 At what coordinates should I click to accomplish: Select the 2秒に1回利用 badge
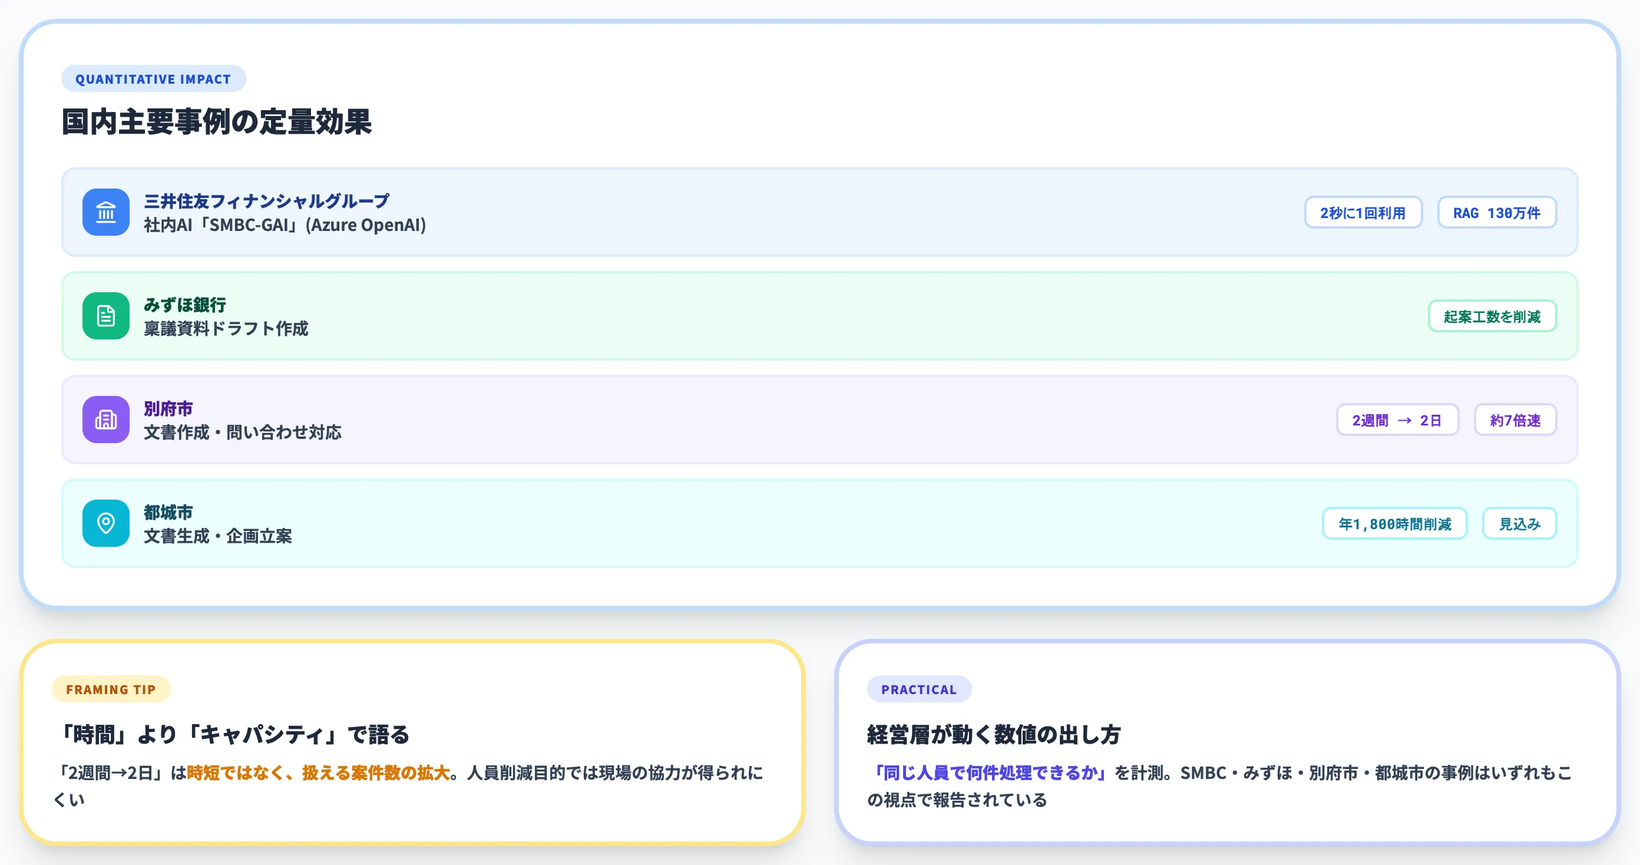point(1363,212)
